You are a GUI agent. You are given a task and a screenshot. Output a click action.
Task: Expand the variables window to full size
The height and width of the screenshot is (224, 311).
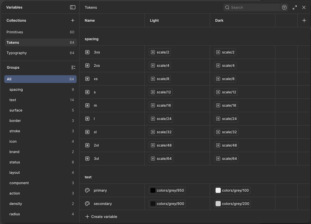pyautogui.click(x=295, y=7)
